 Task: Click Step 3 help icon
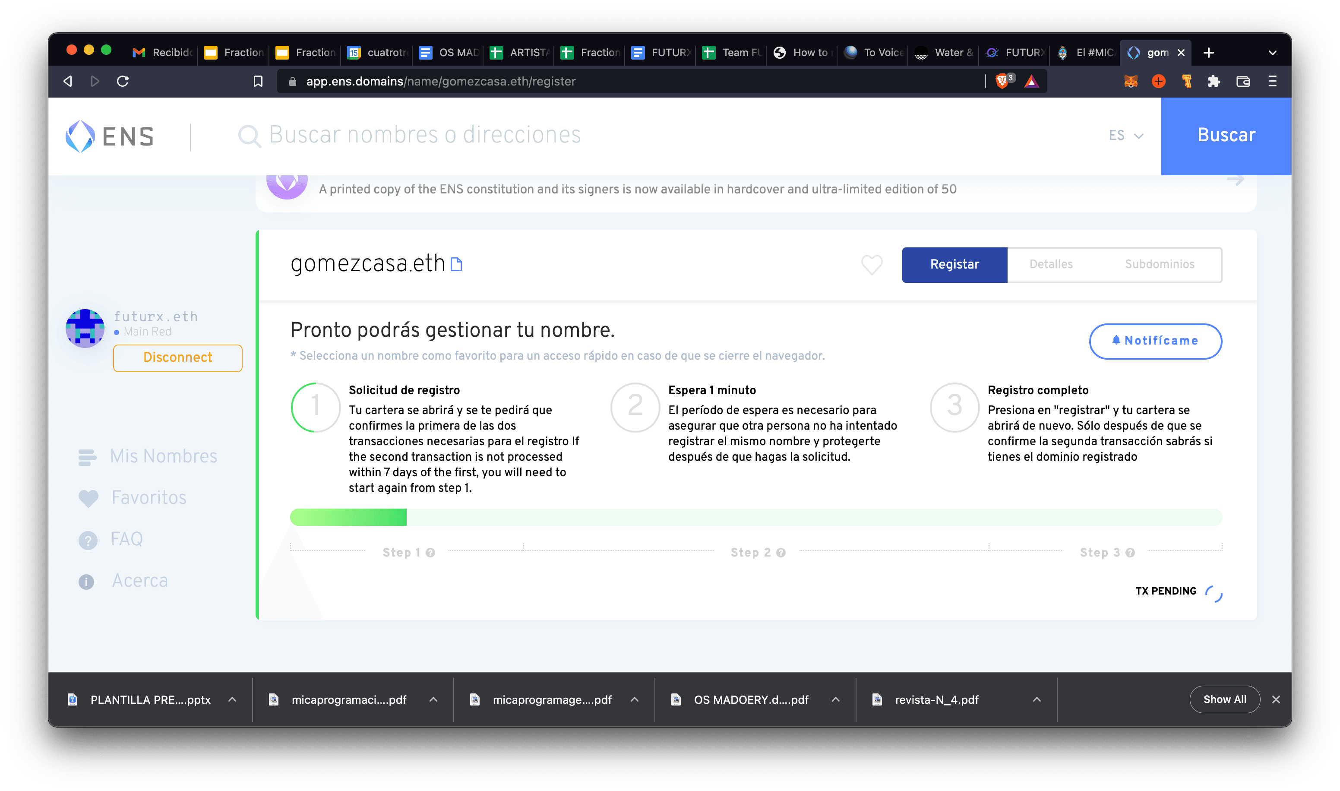pyautogui.click(x=1130, y=553)
